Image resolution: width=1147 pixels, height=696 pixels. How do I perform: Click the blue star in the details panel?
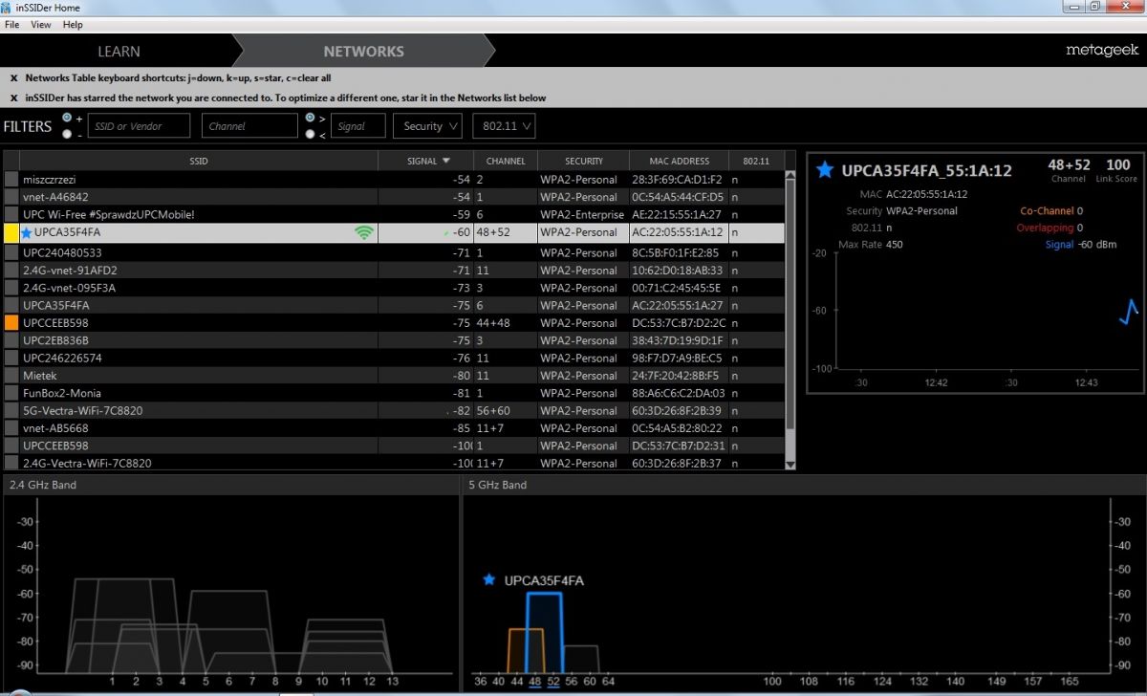tap(825, 170)
